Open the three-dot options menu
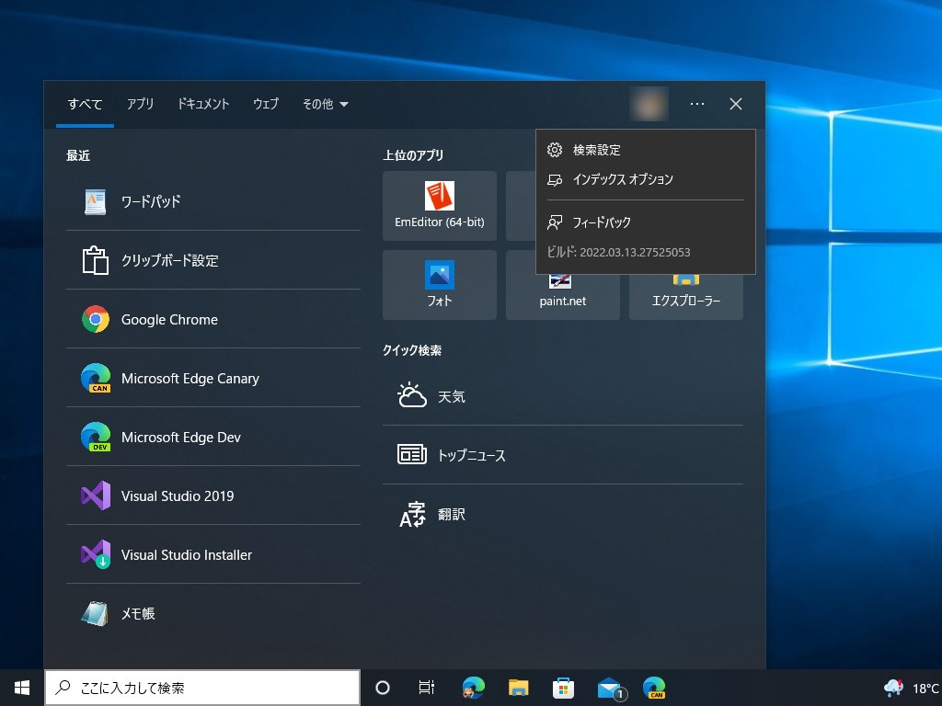Image resolution: width=942 pixels, height=706 pixels. pyautogui.click(x=696, y=104)
